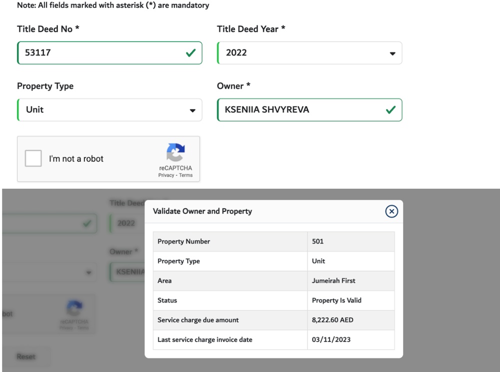Open the Title Deed Year 2022 dropdown

coord(309,53)
